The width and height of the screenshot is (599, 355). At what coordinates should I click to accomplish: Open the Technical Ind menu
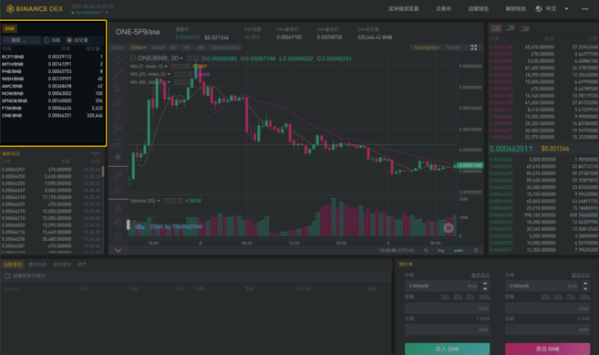[225, 47]
